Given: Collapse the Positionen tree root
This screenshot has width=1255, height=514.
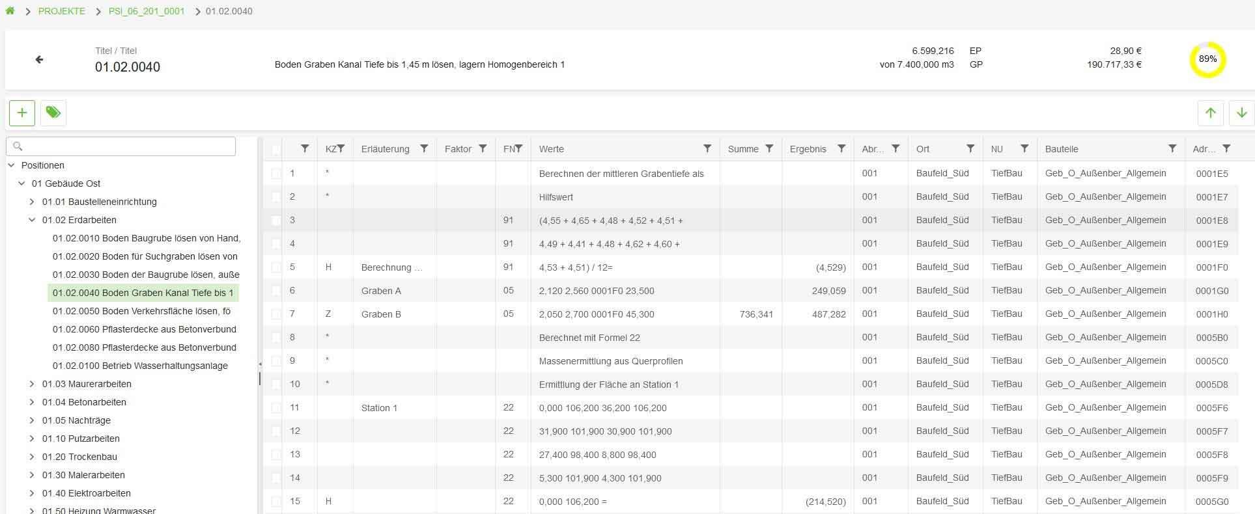Looking at the screenshot, I should [x=11, y=165].
